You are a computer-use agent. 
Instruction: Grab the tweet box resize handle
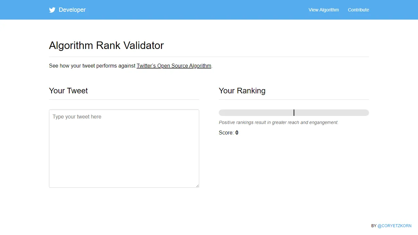[197, 186]
